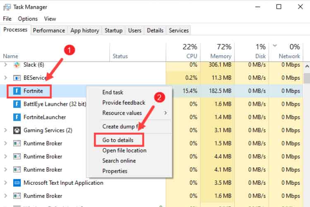Switch to the Performance tab
Image resolution: width=310 pixels, height=207 pixels.
49,31
